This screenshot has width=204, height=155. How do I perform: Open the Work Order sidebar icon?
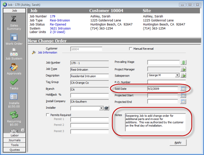click(x=14, y=37)
